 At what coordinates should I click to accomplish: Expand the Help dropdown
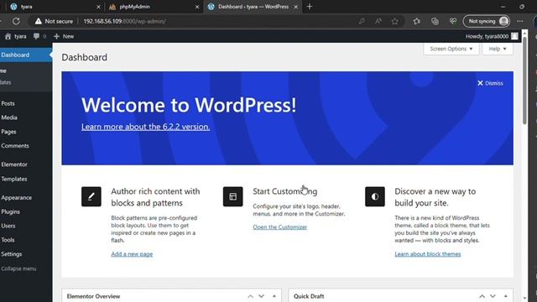click(x=498, y=49)
